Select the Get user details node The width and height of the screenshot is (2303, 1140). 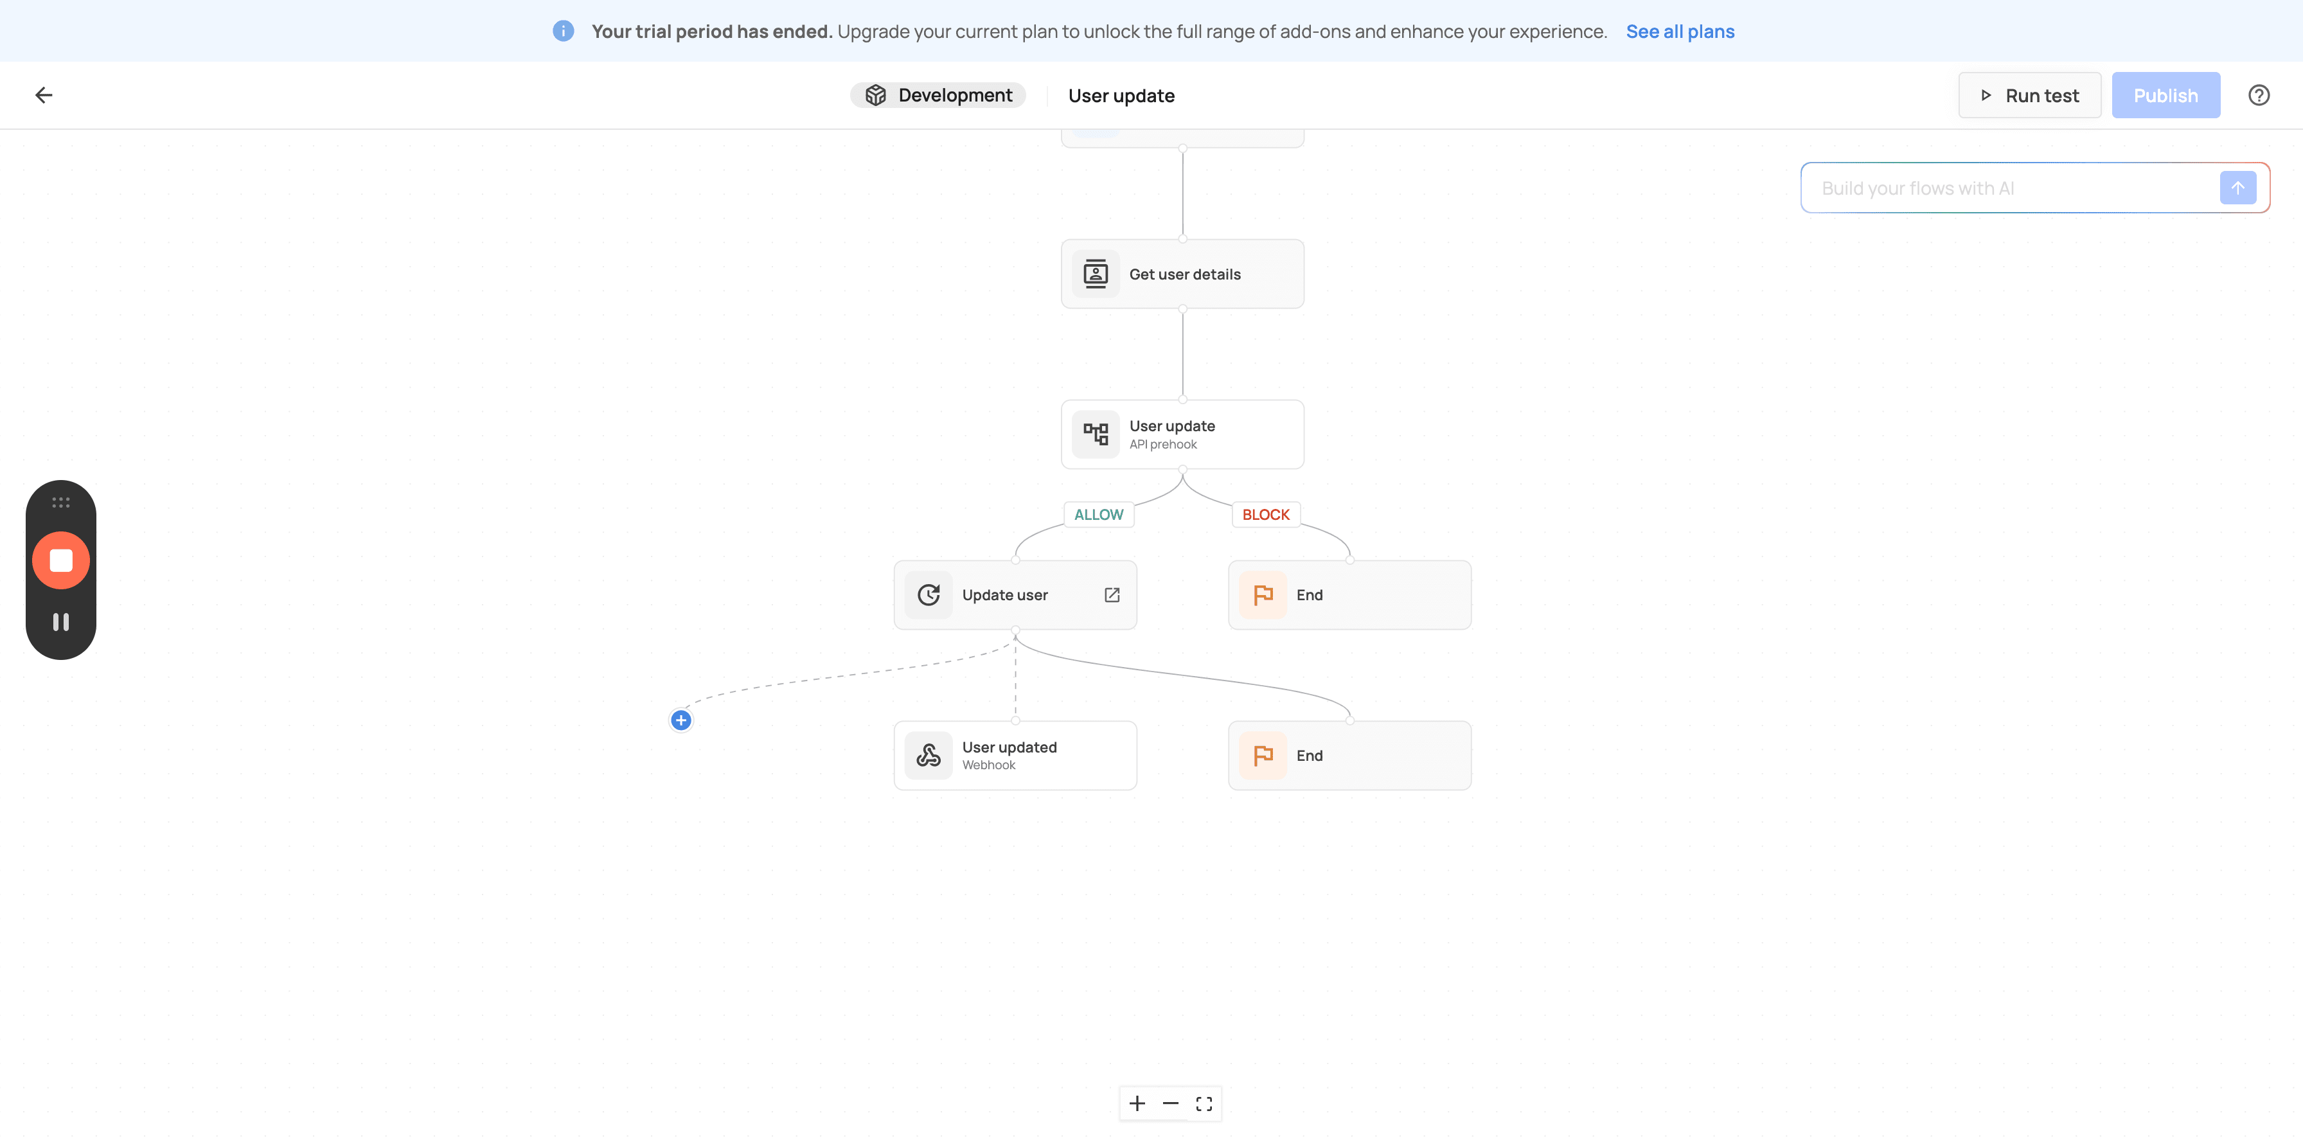click(1182, 274)
